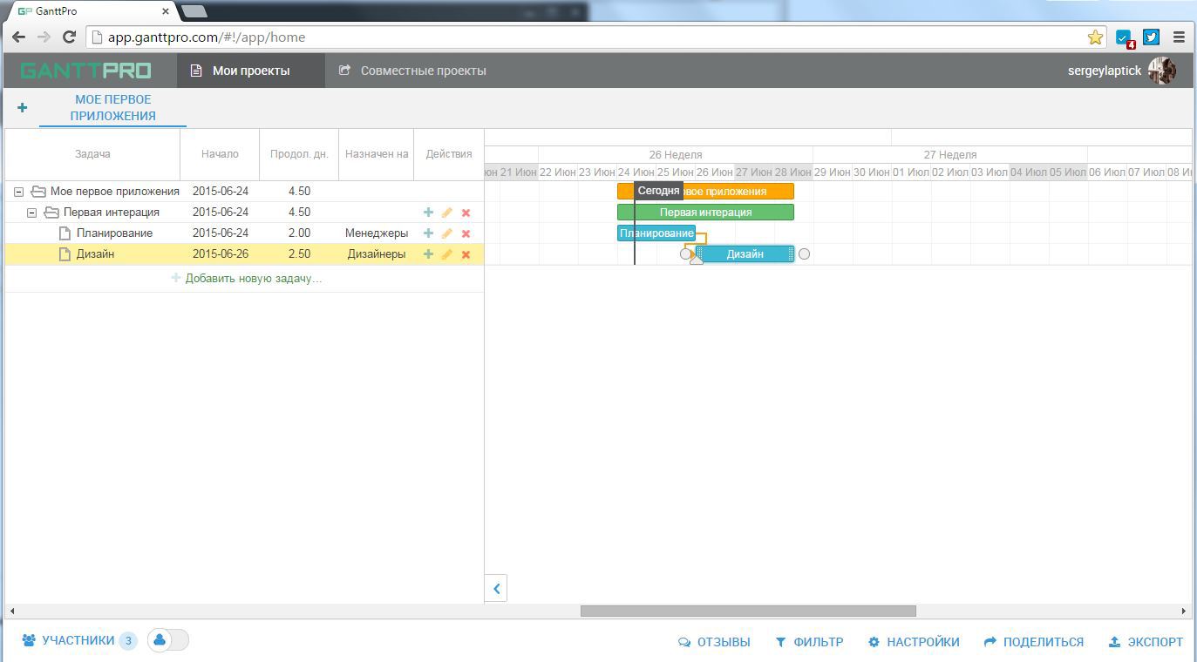Click the scrollbar left arrow
Screen dimensions: 1197x662
coord(11,611)
